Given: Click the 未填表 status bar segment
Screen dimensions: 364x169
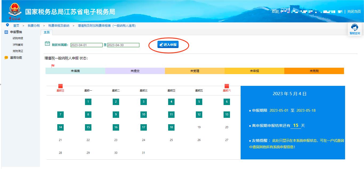Looking at the screenshot, I should point(75,71).
